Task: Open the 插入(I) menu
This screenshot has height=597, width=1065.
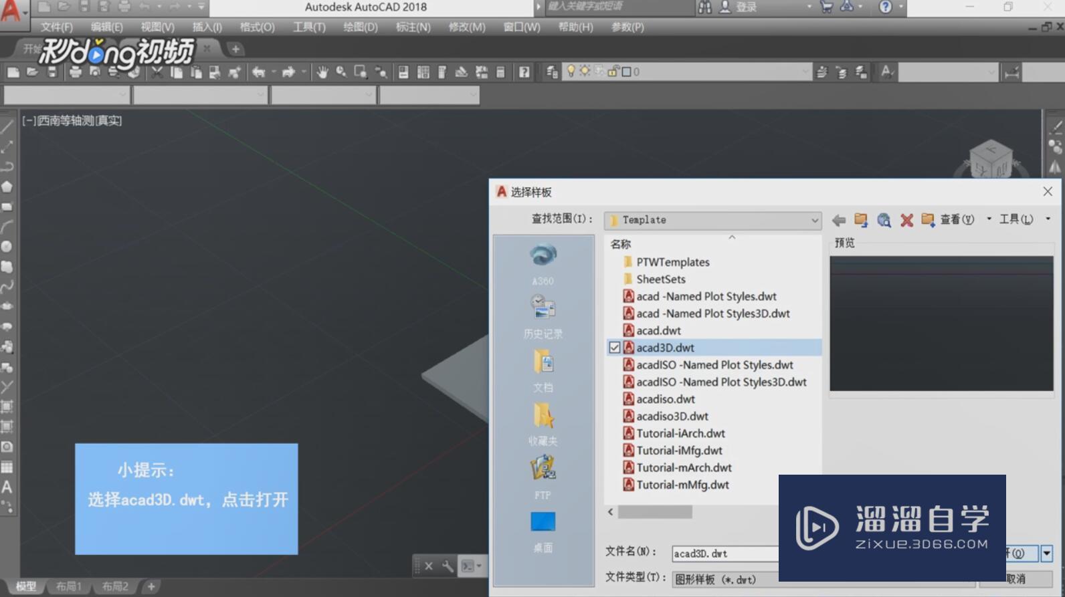Action: [207, 27]
